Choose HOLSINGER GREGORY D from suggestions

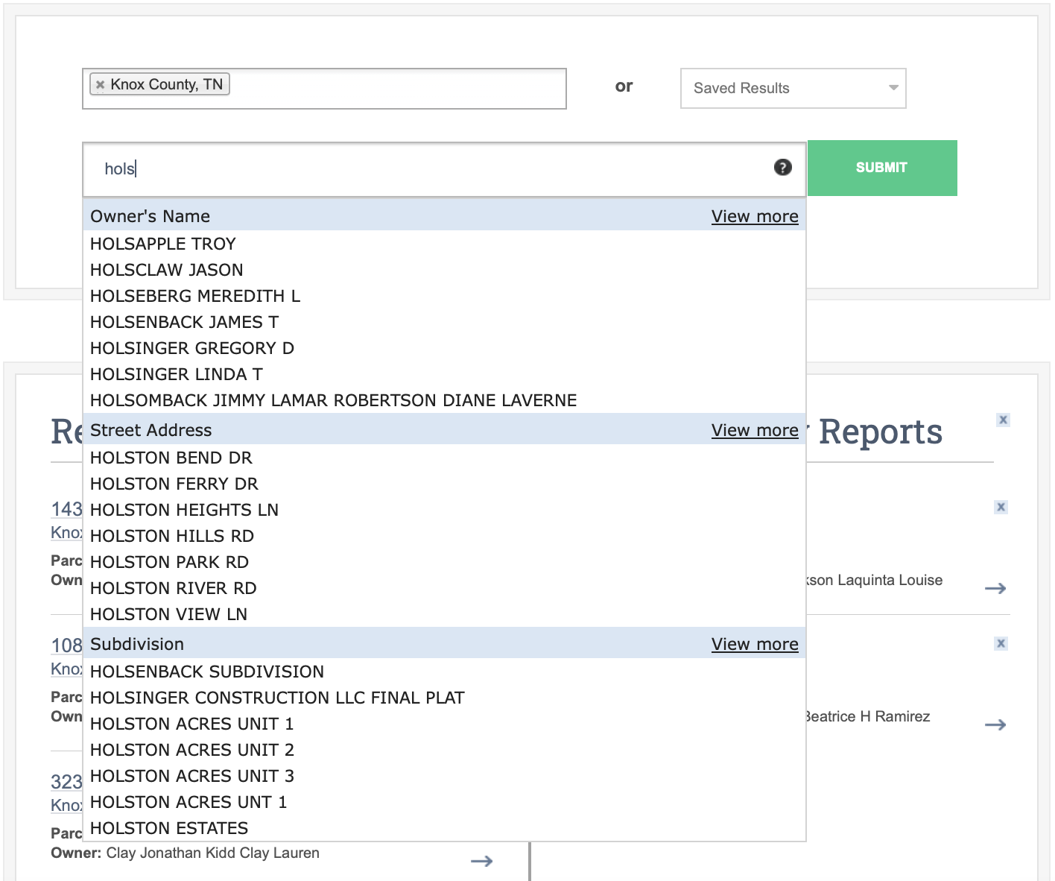(x=192, y=349)
